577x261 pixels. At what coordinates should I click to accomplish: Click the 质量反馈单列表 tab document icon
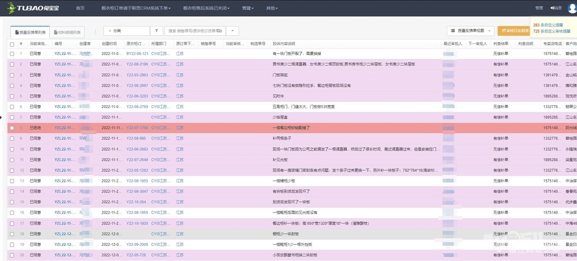(x=17, y=32)
